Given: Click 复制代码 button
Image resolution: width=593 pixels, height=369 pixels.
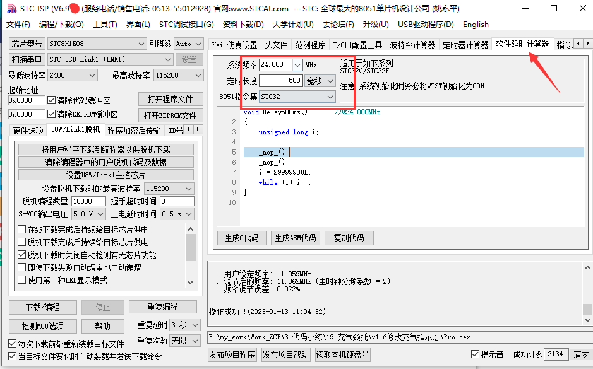Looking at the screenshot, I should 349,238.
